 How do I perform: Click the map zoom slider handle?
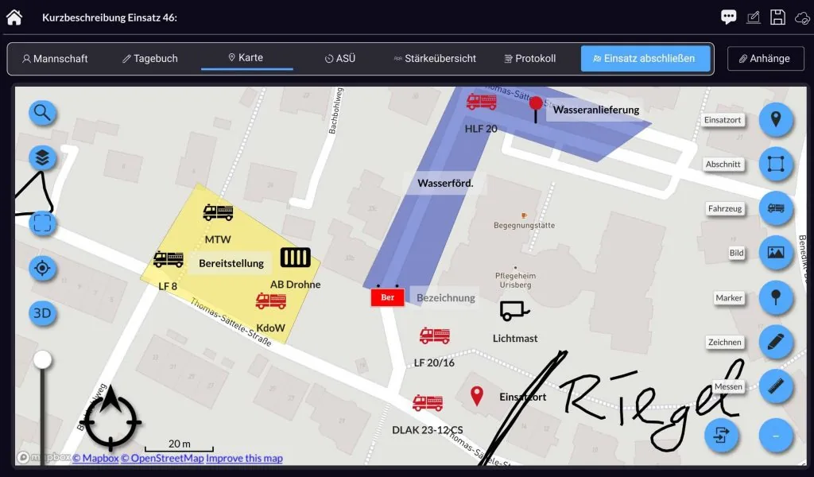tap(42, 359)
